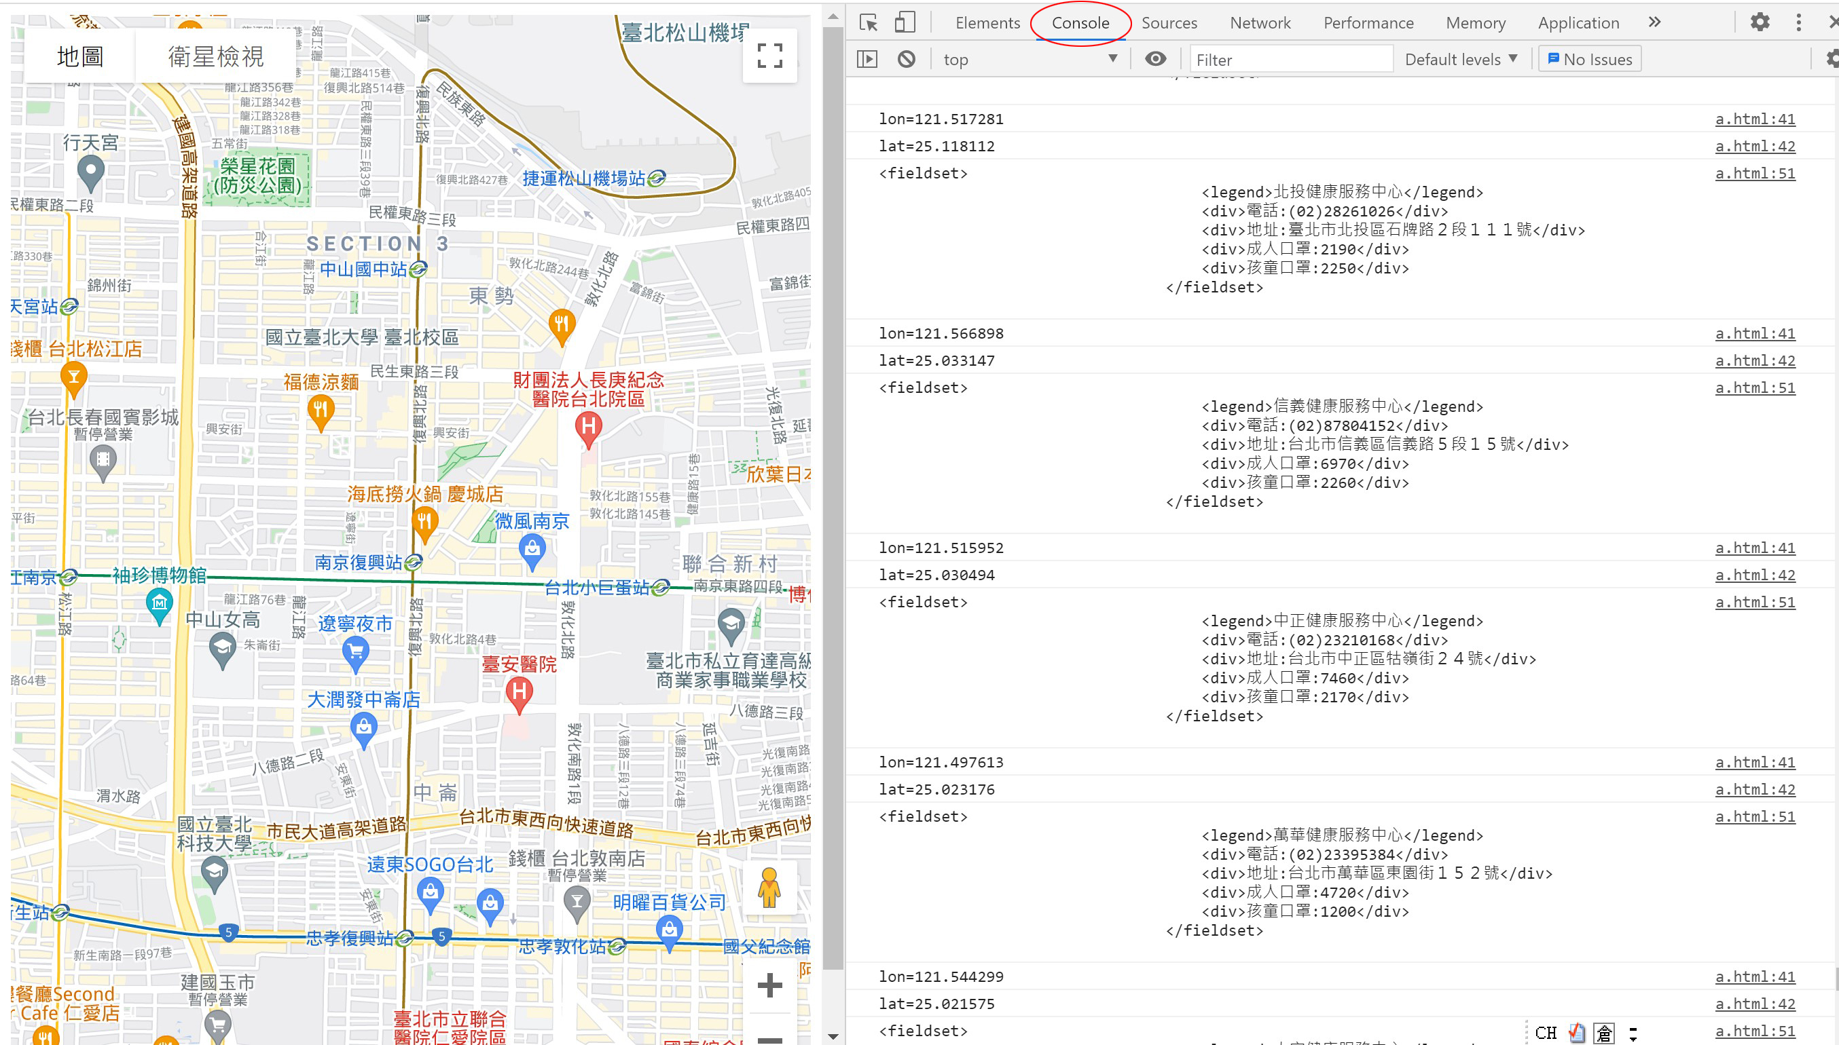Click the 袖珍博物館 museum marker
Screen dimensions: 1839x1045
(x=160, y=607)
